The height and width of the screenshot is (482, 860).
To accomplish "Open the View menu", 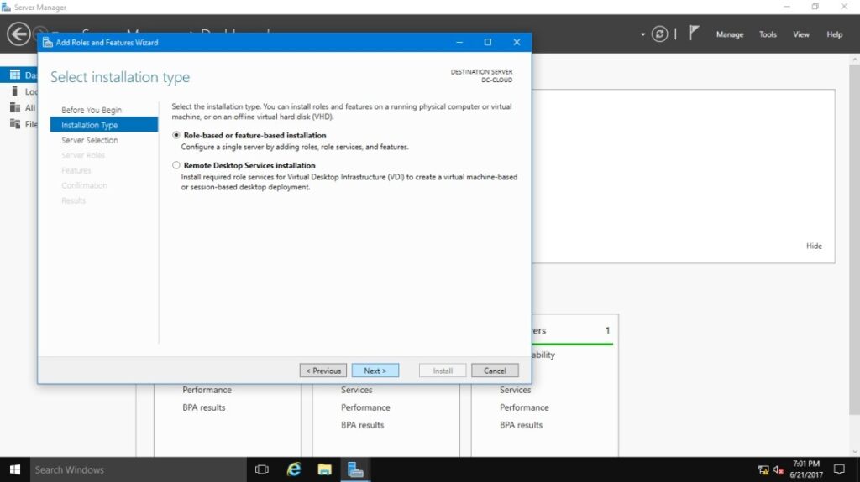I will [800, 34].
